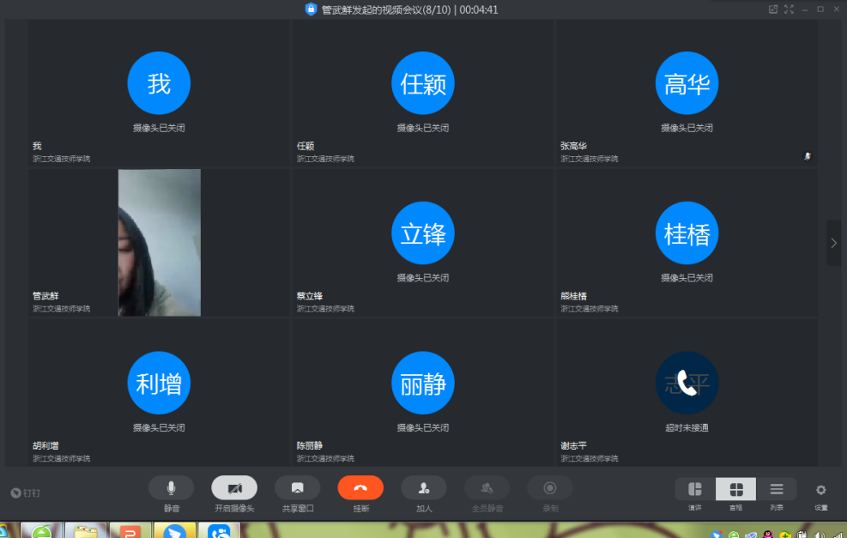The image size is (847, 538).
Task: Open the 共享窗口 share window option
Action: tap(297, 487)
